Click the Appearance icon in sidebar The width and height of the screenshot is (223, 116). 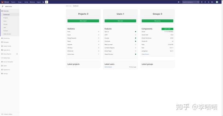(x=2, y=70)
